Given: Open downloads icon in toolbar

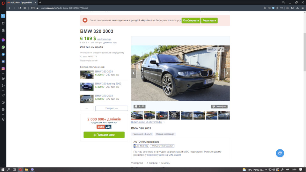Looking at the screenshot, I should [297, 8].
